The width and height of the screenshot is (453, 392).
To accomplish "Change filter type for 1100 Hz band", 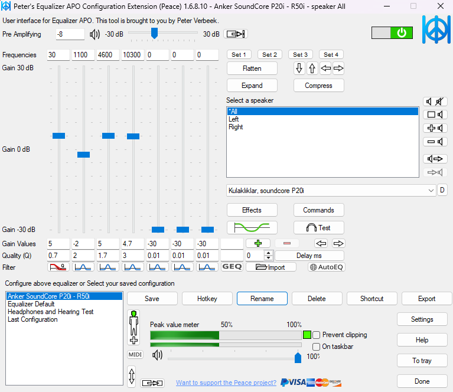I will coord(83,267).
